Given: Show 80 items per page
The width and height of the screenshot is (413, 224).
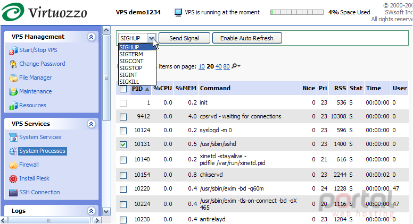Looking at the screenshot, I should 226,66.
